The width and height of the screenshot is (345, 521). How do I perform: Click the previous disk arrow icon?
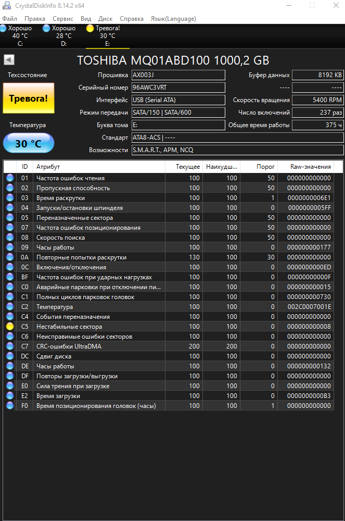click(x=8, y=60)
